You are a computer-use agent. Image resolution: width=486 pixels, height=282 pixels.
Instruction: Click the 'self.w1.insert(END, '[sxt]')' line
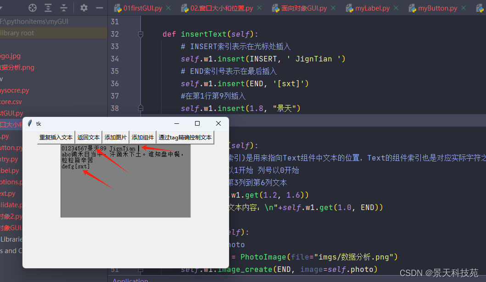tap(245, 83)
